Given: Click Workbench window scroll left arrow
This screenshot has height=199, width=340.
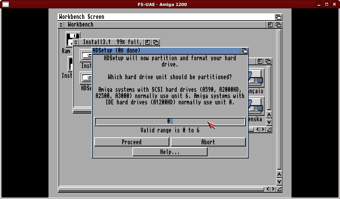Looking at the screenshot, I should (268, 189).
